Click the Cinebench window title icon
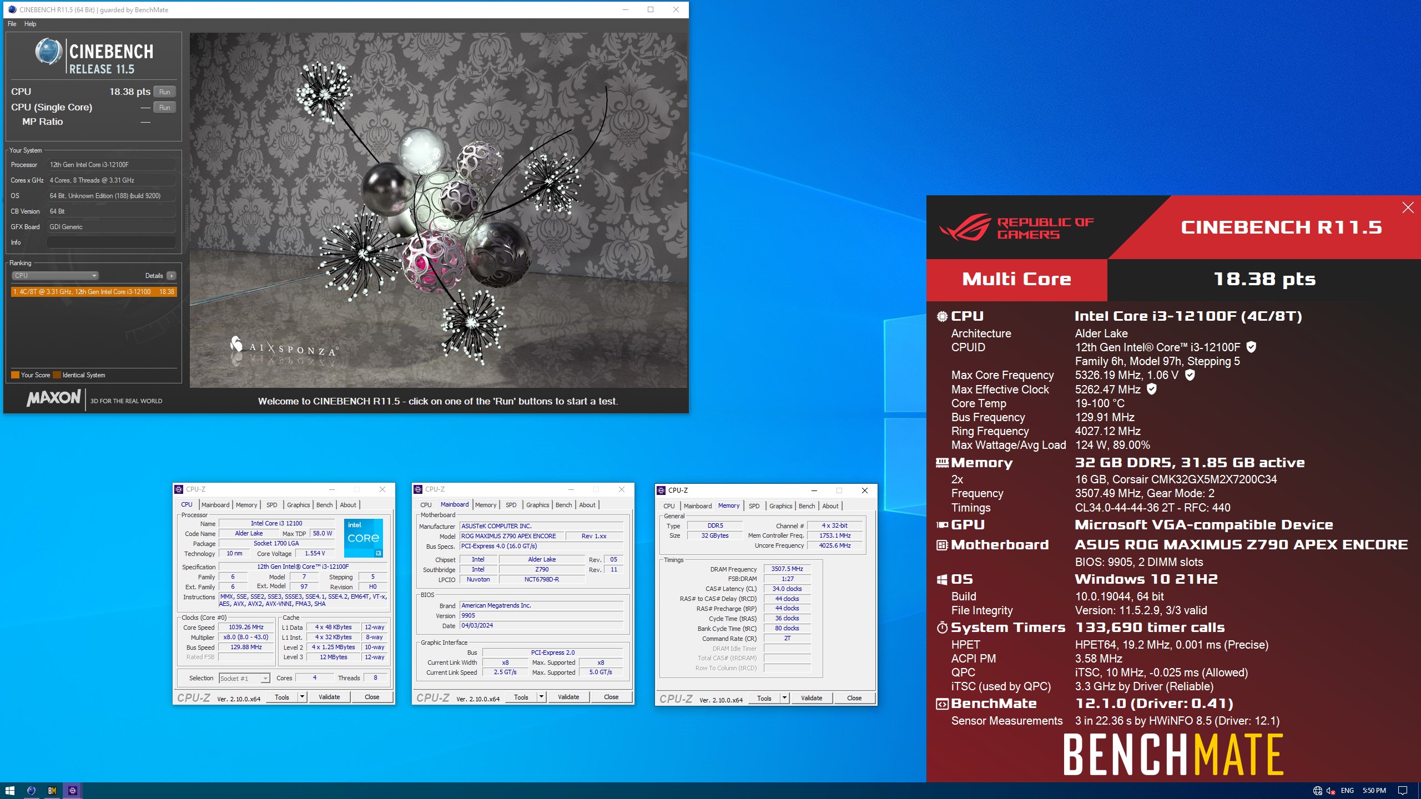Screen dimensions: 1421x799 [x=12, y=9]
